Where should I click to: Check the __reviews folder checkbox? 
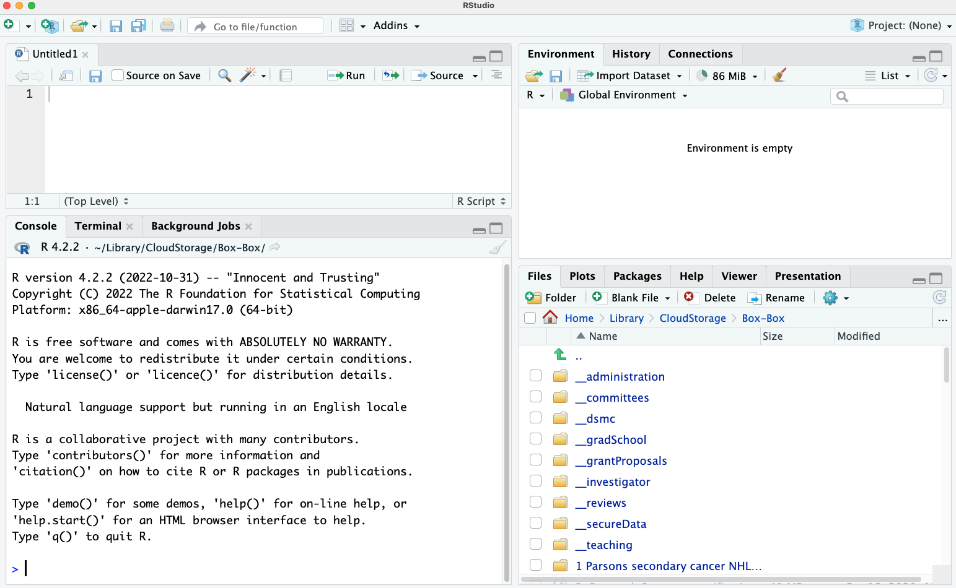(x=536, y=502)
